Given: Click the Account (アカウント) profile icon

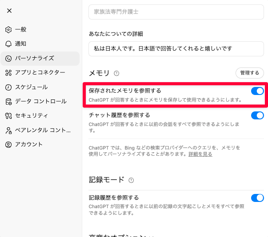Looking at the screenshot, I should (8, 145).
